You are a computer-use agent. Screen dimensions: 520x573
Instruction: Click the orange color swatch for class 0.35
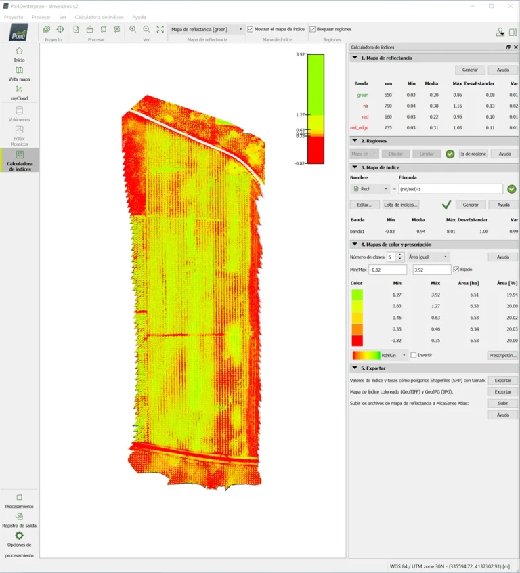coord(357,329)
